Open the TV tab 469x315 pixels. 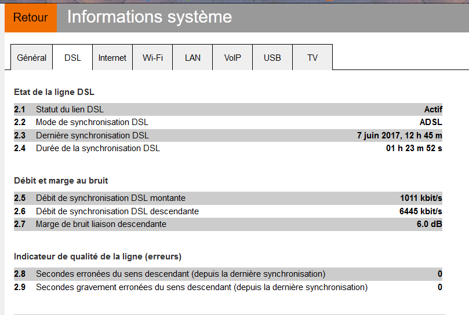pos(312,58)
